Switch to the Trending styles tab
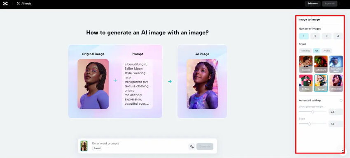This screenshot has height=158, width=350. (x=306, y=51)
